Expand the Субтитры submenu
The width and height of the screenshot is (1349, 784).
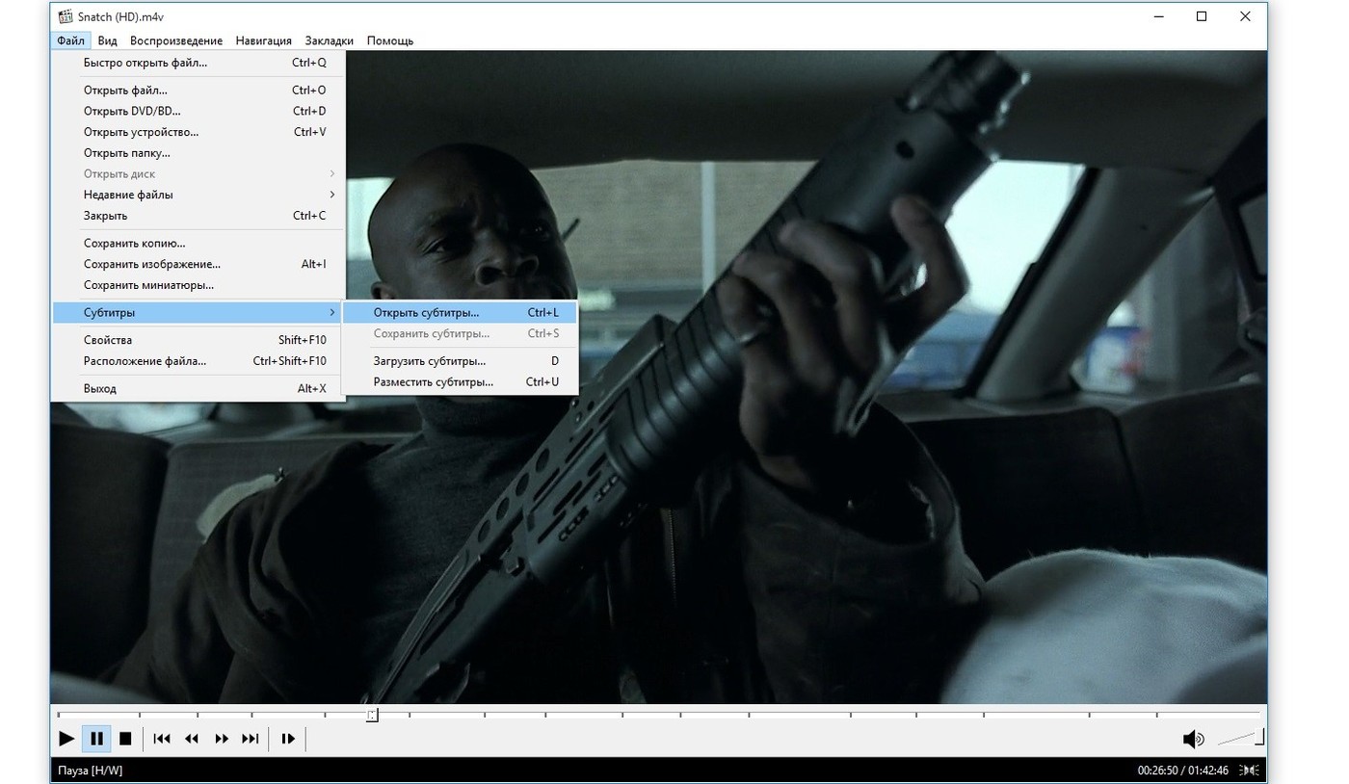click(198, 312)
